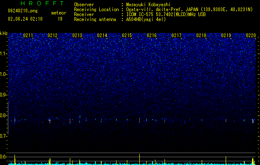Select observer name Masayuki Kobayashi
260x165 pixels.
click(148, 5)
